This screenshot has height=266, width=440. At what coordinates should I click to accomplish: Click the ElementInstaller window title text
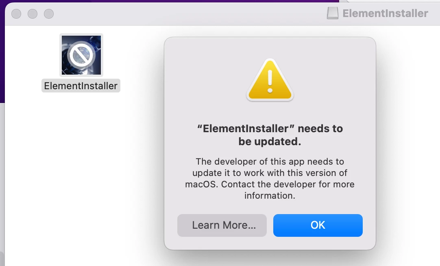[385, 13]
